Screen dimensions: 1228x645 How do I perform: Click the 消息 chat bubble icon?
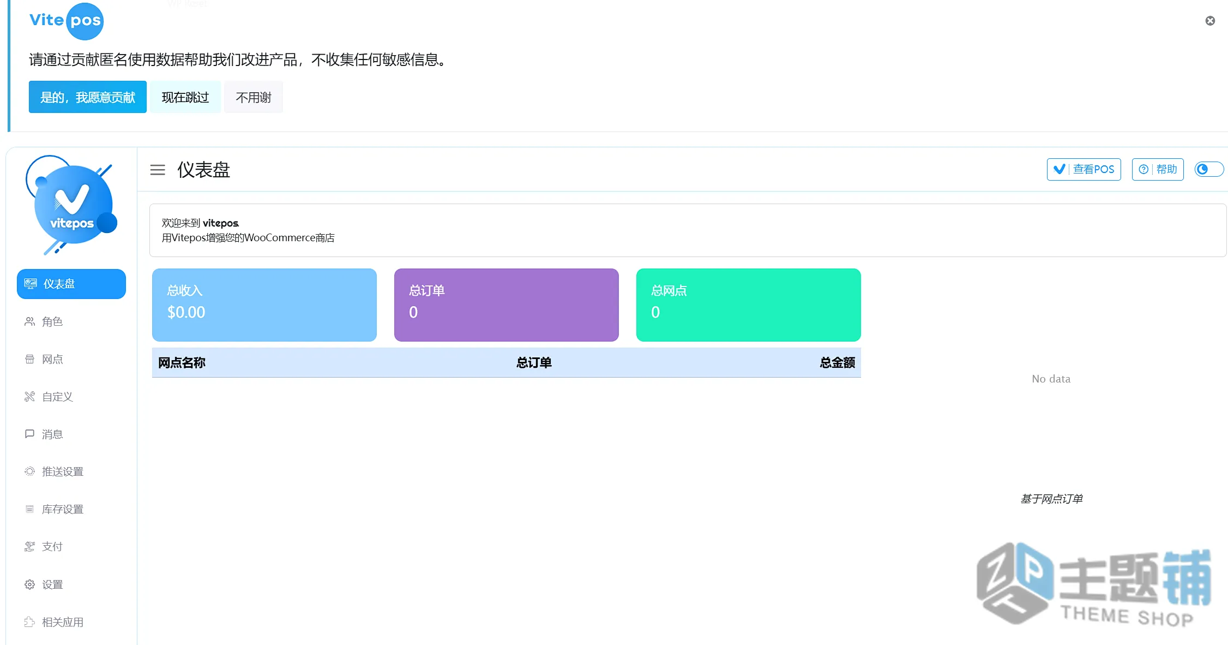tap(29, 434)
